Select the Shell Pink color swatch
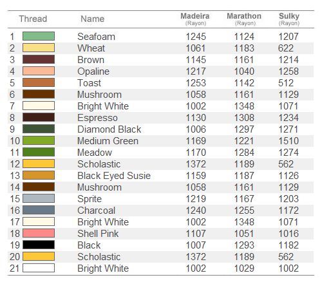Image resolution: width=322 pixels, height=282 pixels. [x=39, y=233]
